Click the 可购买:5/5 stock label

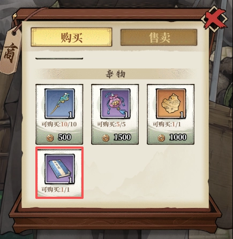pos(111,124)
